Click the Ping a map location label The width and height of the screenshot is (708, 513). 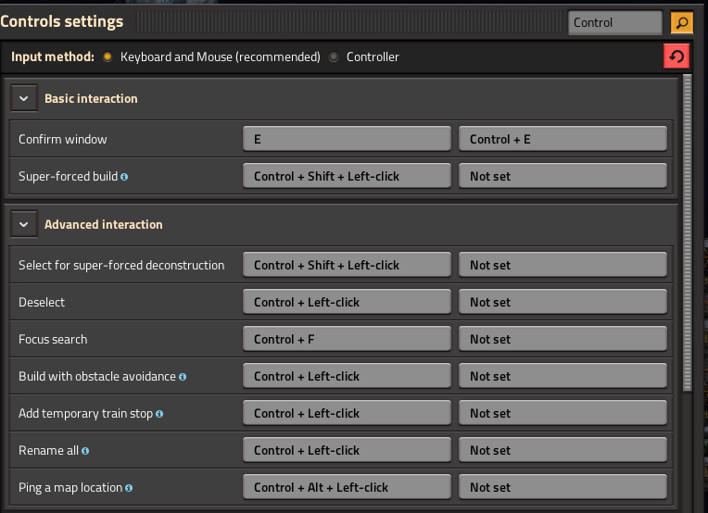70,487
